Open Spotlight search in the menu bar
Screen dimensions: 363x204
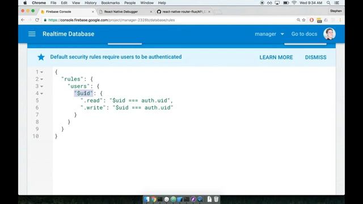click(328, 3)
